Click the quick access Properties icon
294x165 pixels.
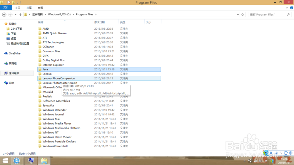[9, 2]
